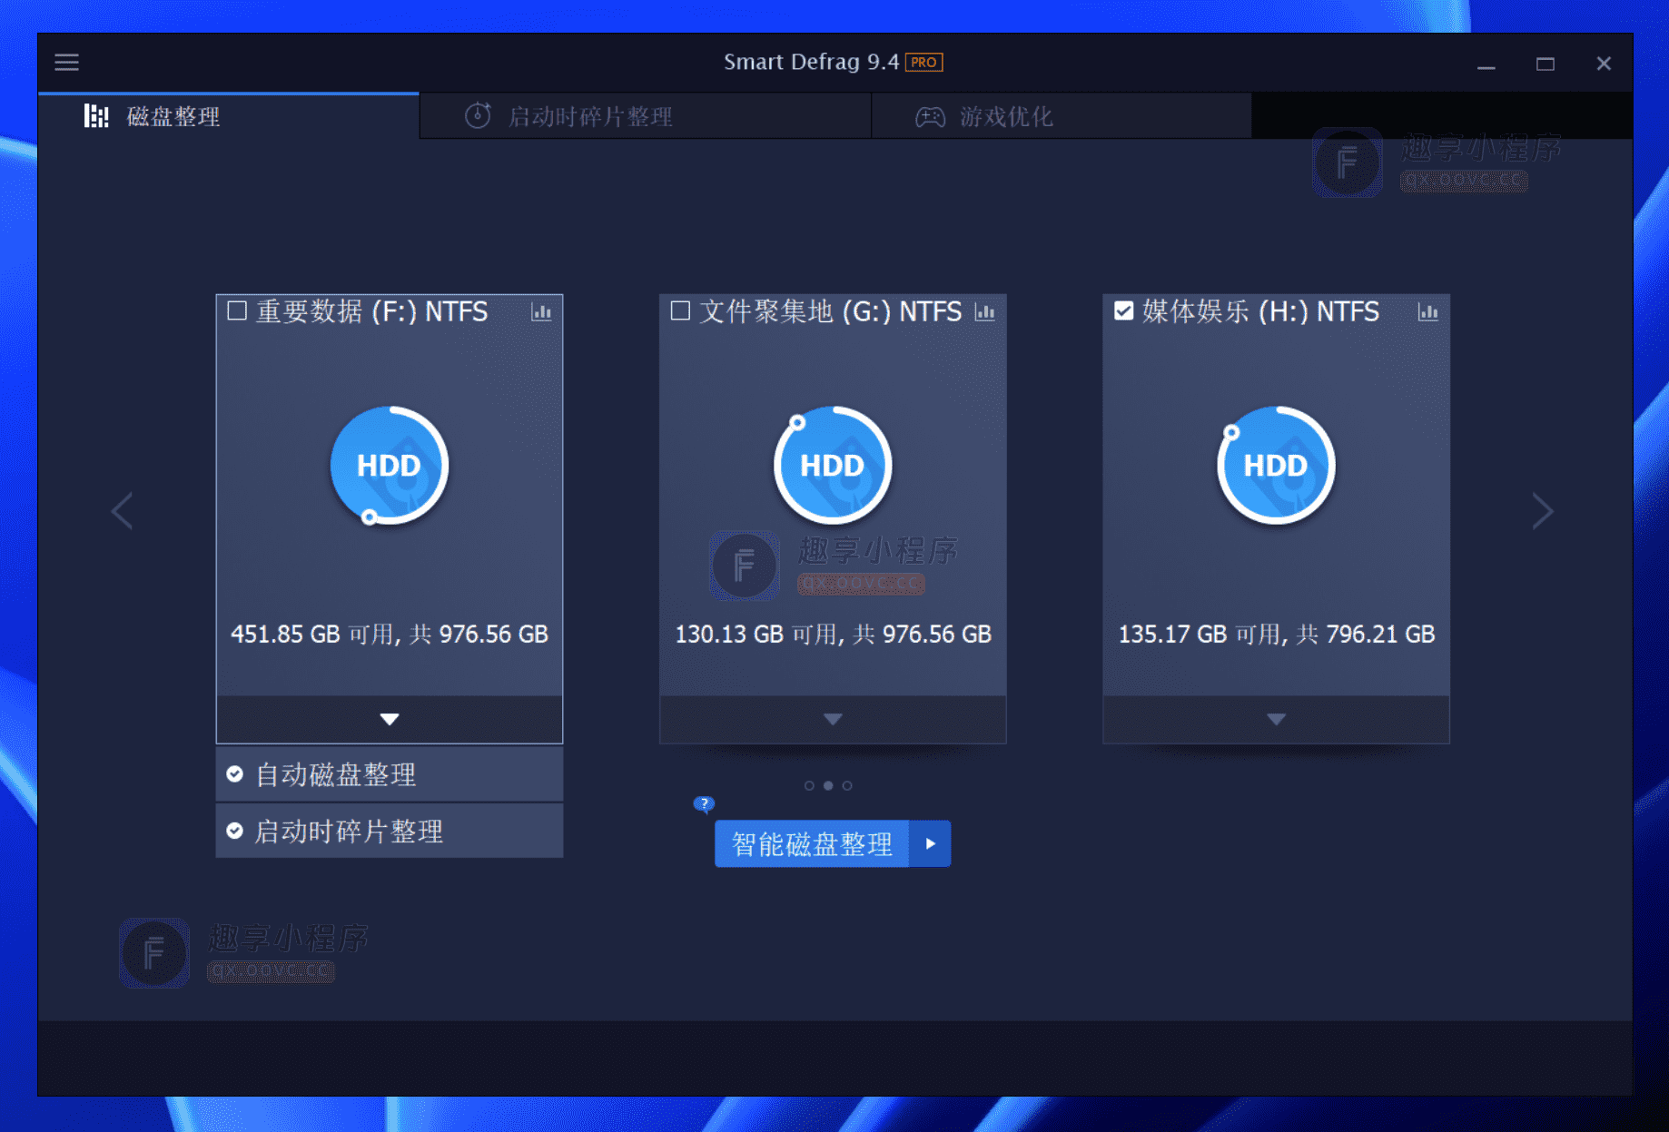Open the 游戏优化 tab
Screen dimensions: 1669x1132
click(1061, 116)
